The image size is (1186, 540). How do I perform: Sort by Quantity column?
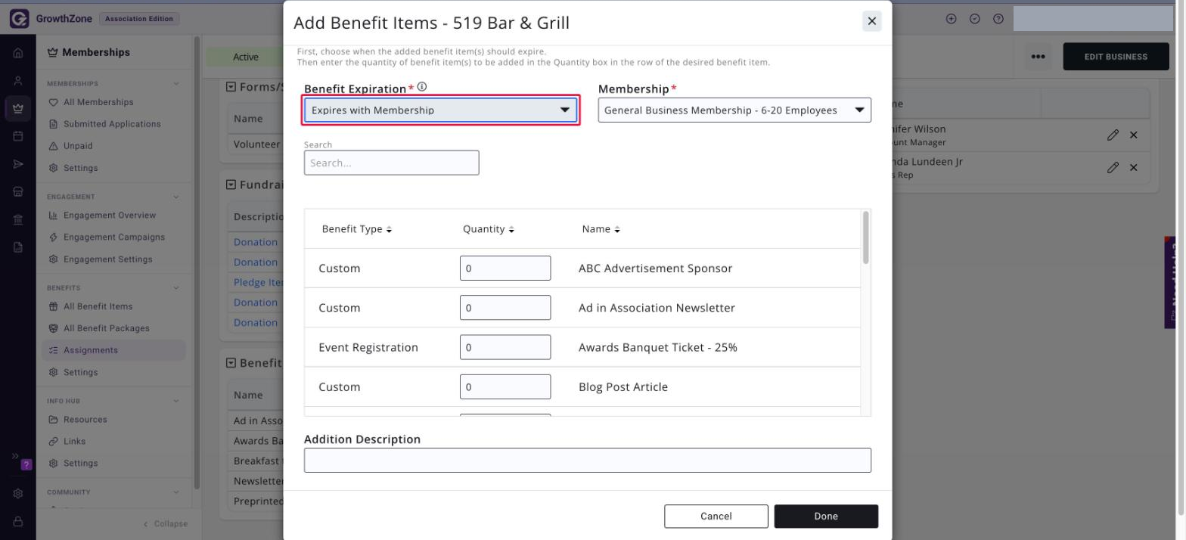pyautogui.click(x=489, y=229)
